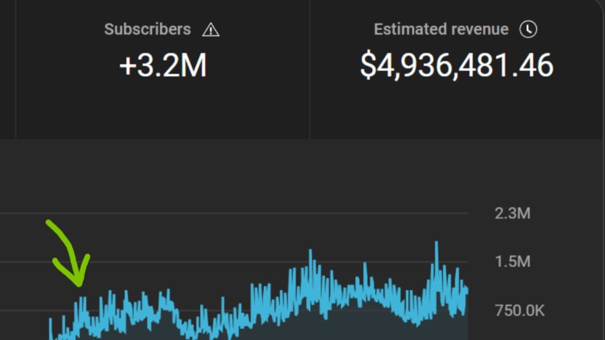Switch to the Estimated revenue tab
The width and height of the screenshot is (605, 340).
pos(457,70)
